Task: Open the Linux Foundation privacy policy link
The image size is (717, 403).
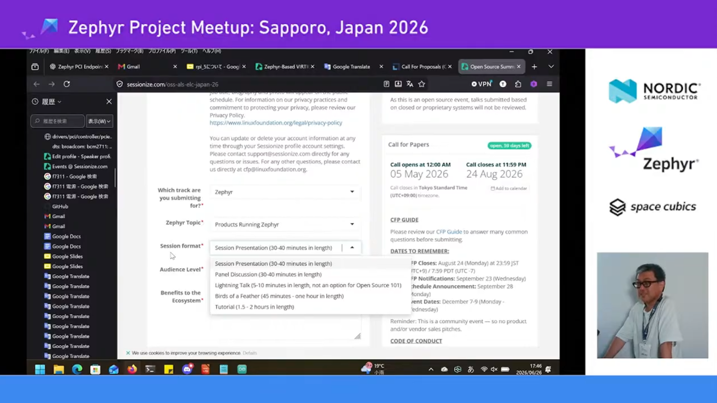Action: pos(276,123)
